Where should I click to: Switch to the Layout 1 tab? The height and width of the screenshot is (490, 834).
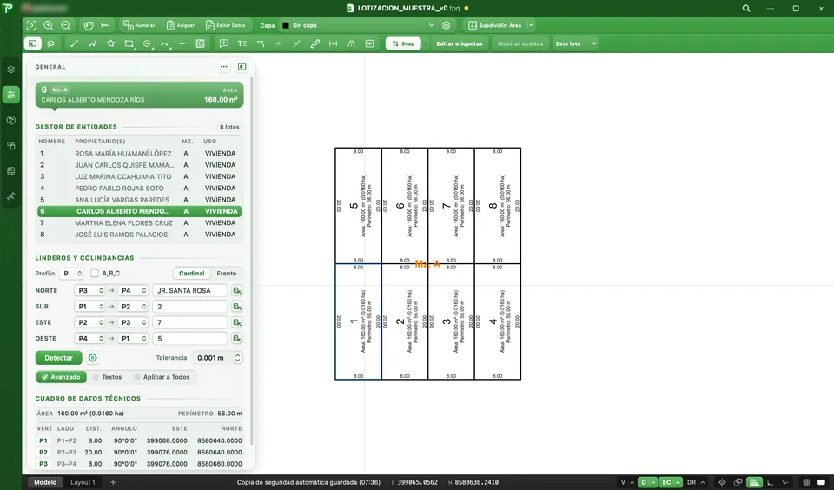click(x=83, y=482)
